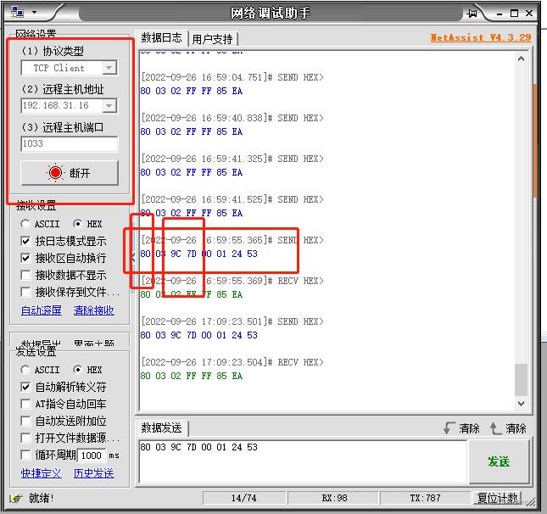The width and height of the screenshot is (547, 514).
Task: Click the 复位计数 reset counter button
Action: (498, 498)
